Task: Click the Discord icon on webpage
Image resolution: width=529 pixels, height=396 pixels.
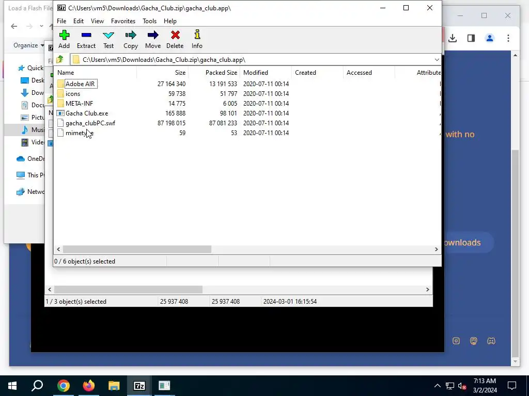Action: [491, 341]
